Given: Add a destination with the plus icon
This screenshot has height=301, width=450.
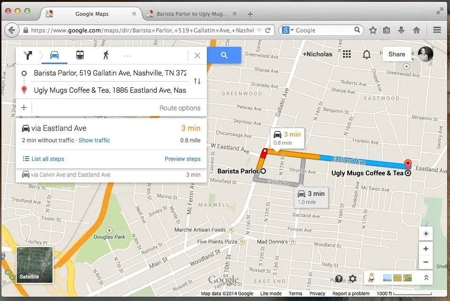Looking at the screenshot, I should 24,107.
